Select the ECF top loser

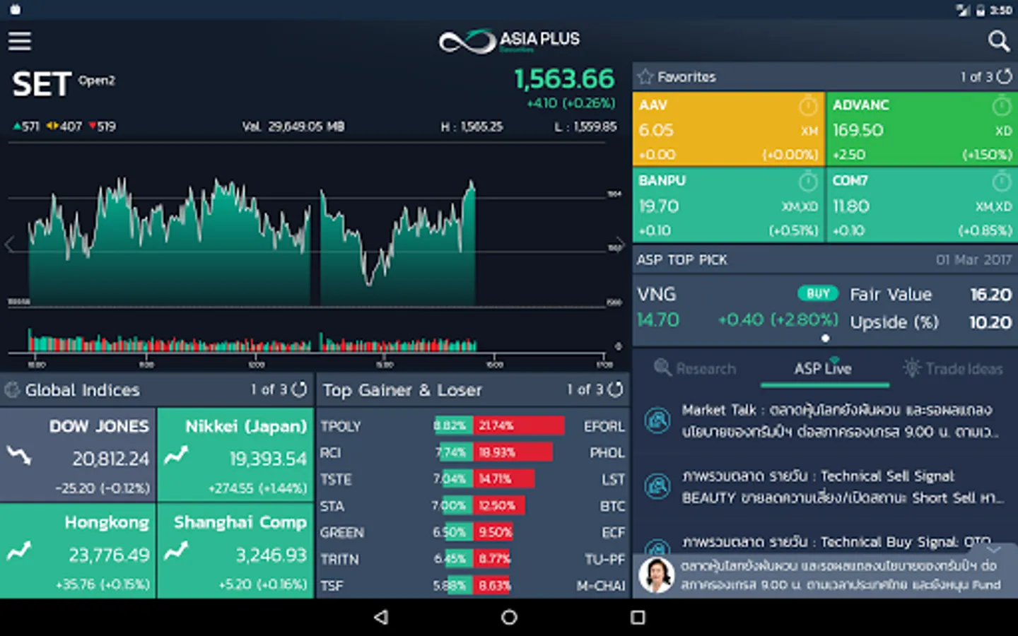[x=614, y=532]
